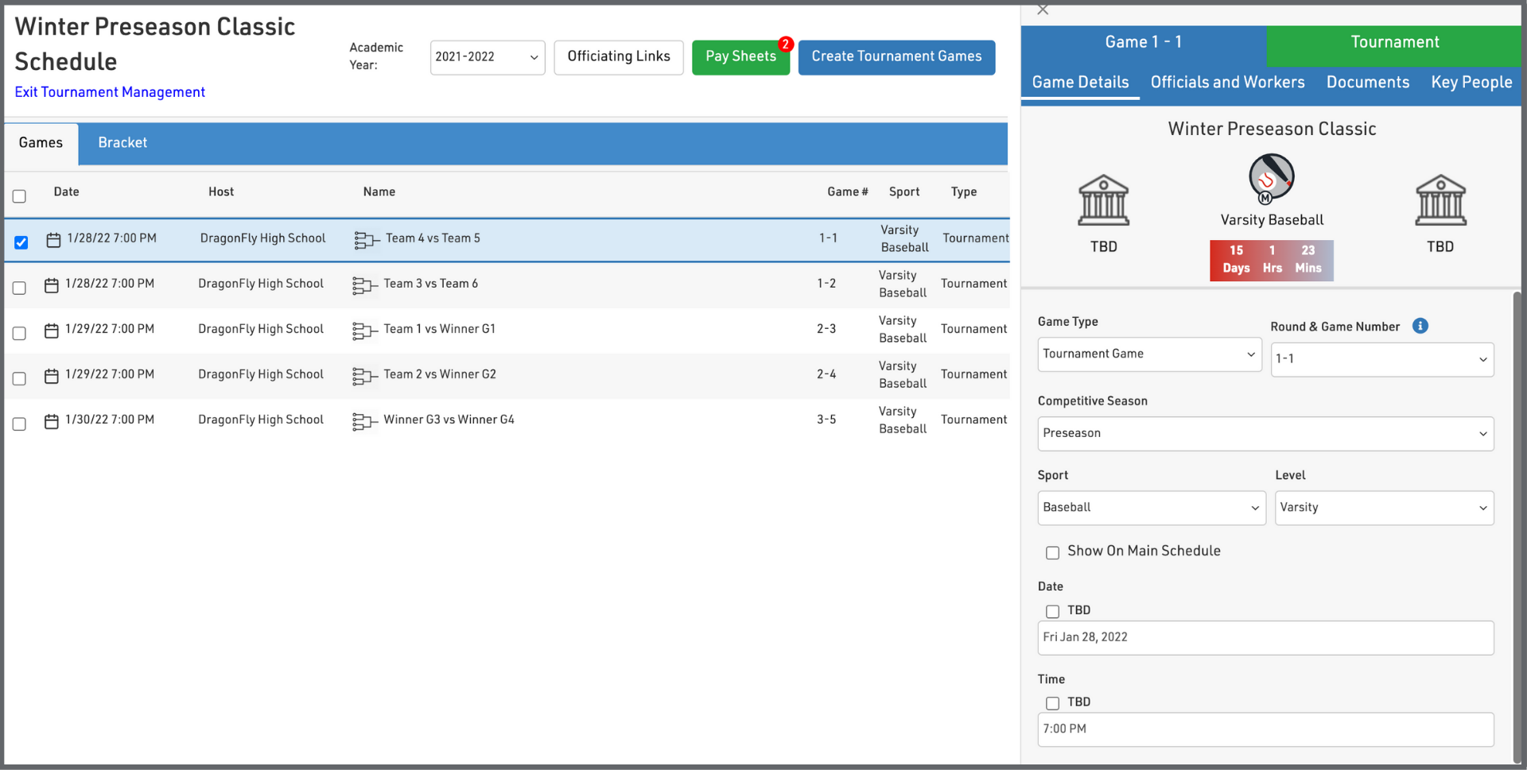Screen dimensions: 1527x770
Task: Click the Varsity Baseball sport icon
Action: (x=1271, y=178)
